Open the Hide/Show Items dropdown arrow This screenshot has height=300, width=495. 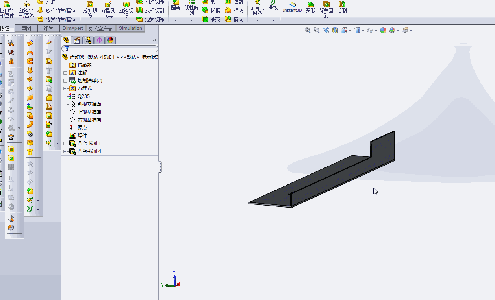pos(376,31)
